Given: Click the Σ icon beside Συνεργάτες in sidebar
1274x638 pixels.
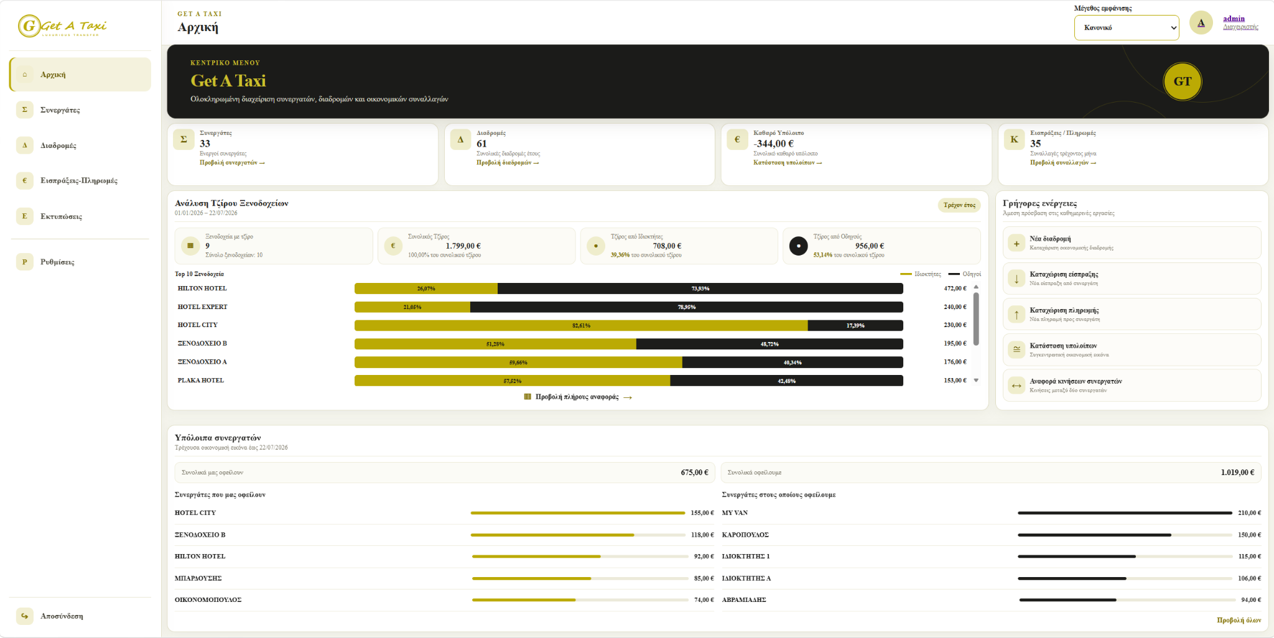Looking at the screenshot, I should tap(25, 109).
